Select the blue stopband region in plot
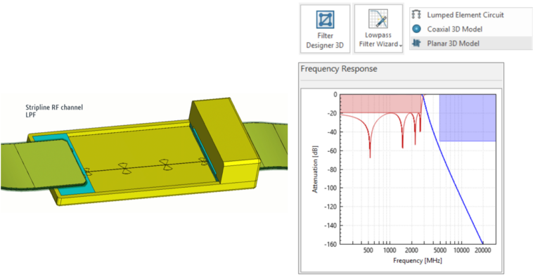The width and height of the screenshot is (540, 277). coord(468,118)
